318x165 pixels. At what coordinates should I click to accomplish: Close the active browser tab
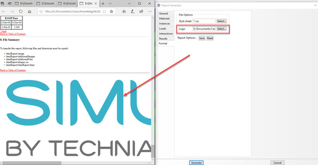(96, 4)
